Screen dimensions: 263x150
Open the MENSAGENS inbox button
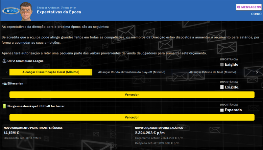pyautogui.click(x=249, y=7)
